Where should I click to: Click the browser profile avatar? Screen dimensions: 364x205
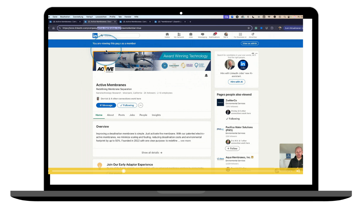pyautogui.click(x=280, y=28)
